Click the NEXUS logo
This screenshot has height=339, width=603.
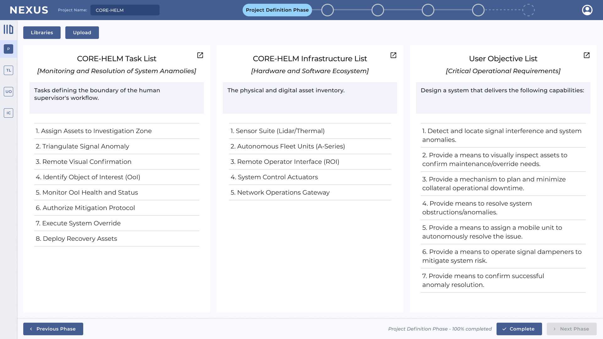[x=29, y=10]
